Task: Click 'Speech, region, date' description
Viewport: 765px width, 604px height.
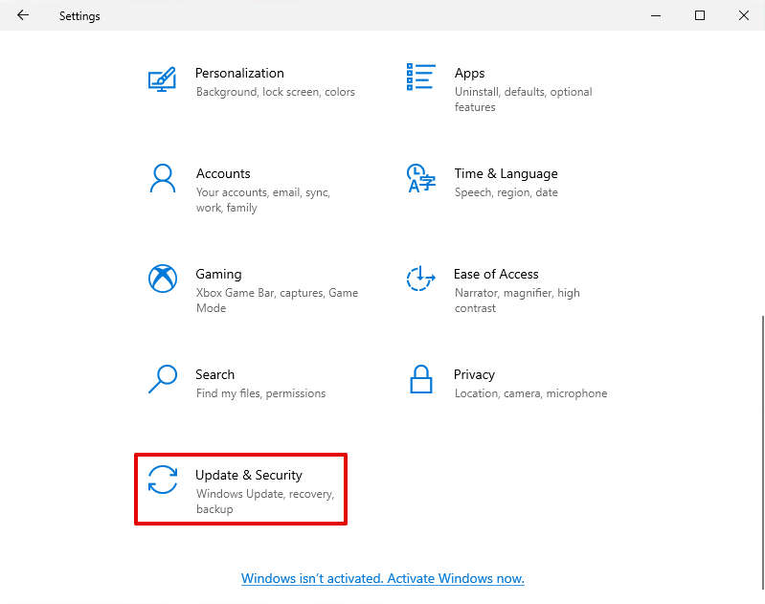Action: pos(506,192)
